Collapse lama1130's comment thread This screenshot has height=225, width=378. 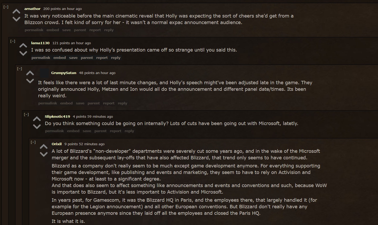pyautogui.click(x=13, y=41)
